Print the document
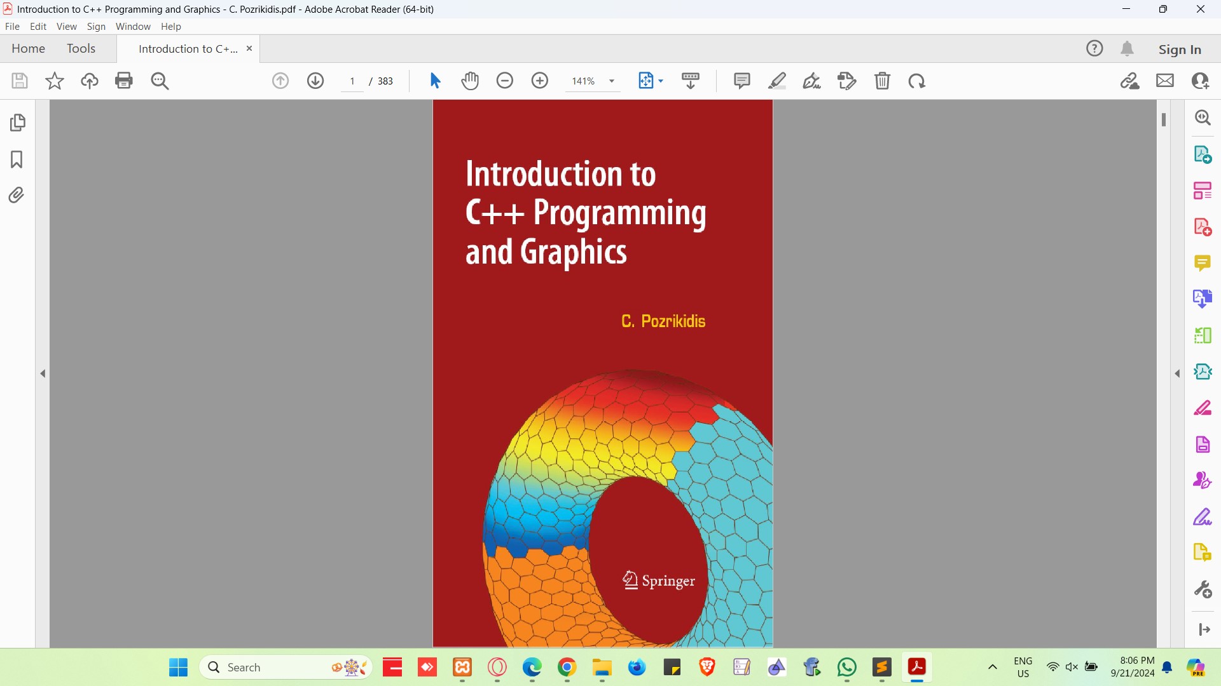The image size is (1221, 686). tap(124, 81)
